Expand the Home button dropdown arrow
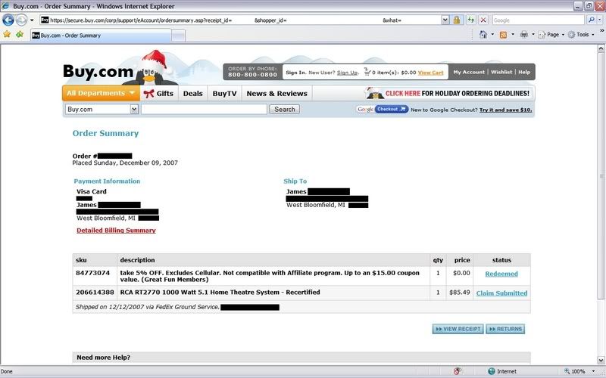 tap(492, 35)
